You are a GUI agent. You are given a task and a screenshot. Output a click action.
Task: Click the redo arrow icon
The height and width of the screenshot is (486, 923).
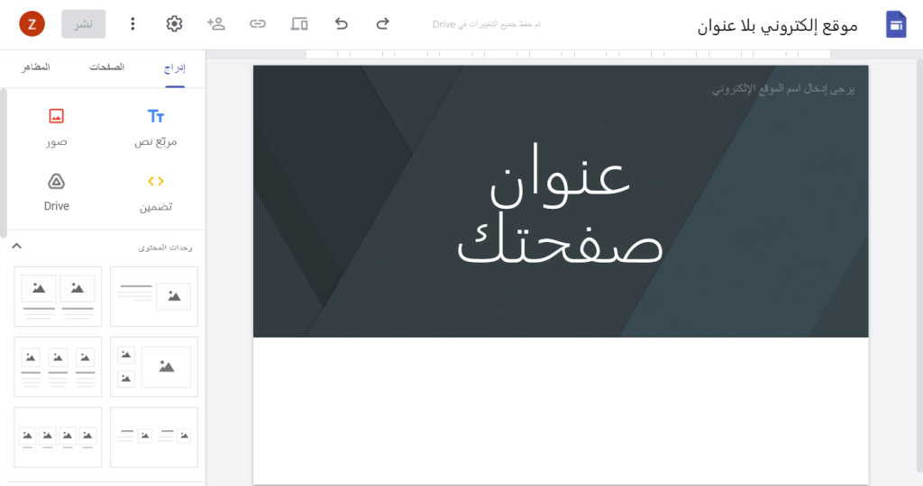click(x=382, y=24)
